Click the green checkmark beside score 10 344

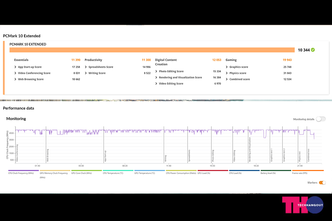click(x=313, y=50)
